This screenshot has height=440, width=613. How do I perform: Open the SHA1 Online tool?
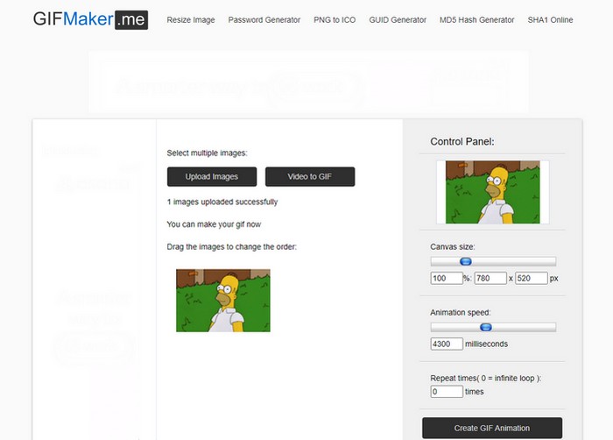click(550, 20)
